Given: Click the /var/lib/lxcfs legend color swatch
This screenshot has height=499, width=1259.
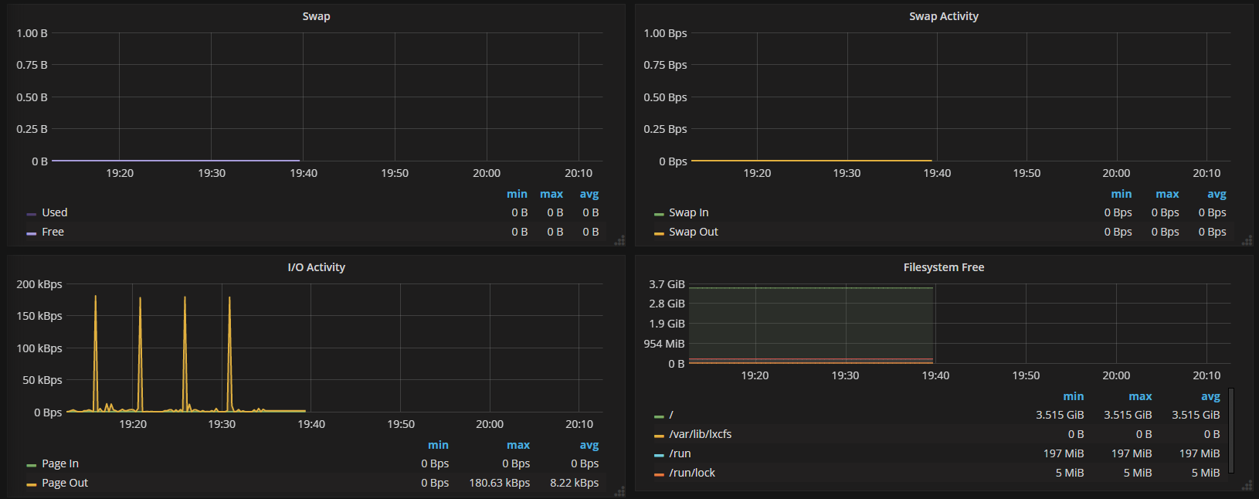Looking at the screenshot, I should pos(659,436).
